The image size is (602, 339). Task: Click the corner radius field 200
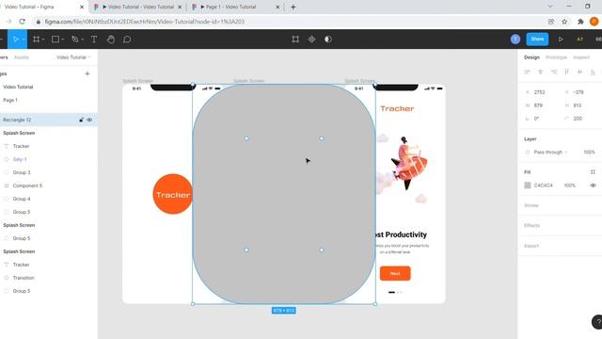coord(578,119)
